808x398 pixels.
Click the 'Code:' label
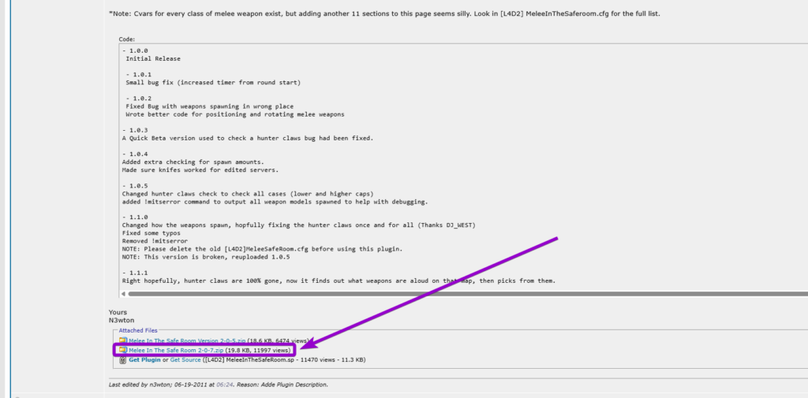[127, 39]
